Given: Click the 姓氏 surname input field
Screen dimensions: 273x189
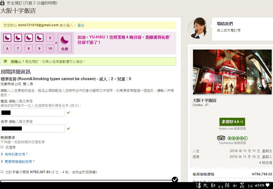Looking at the screenshot, I should (33, 113).
